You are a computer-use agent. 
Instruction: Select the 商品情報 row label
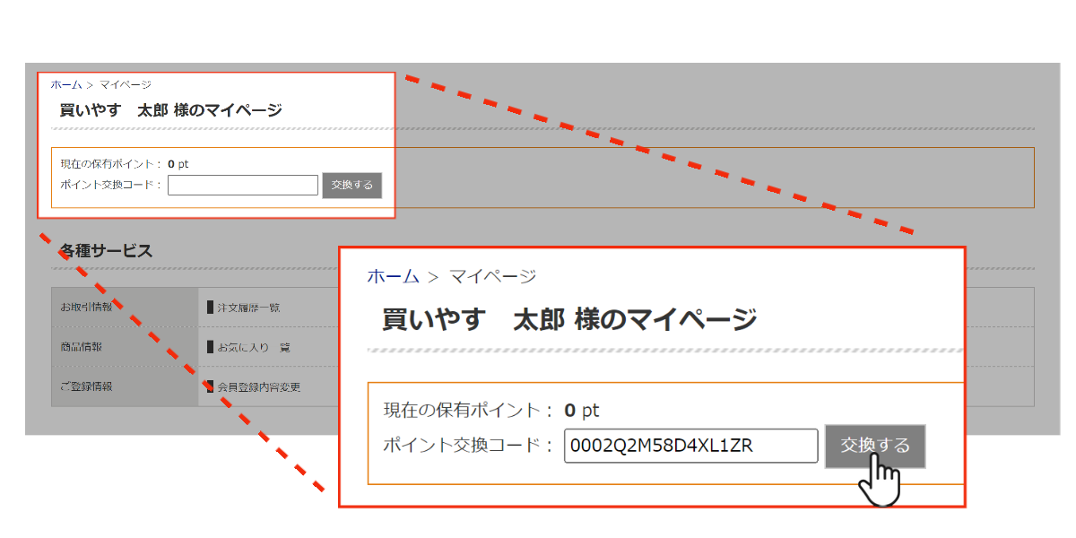click(81, 347)
